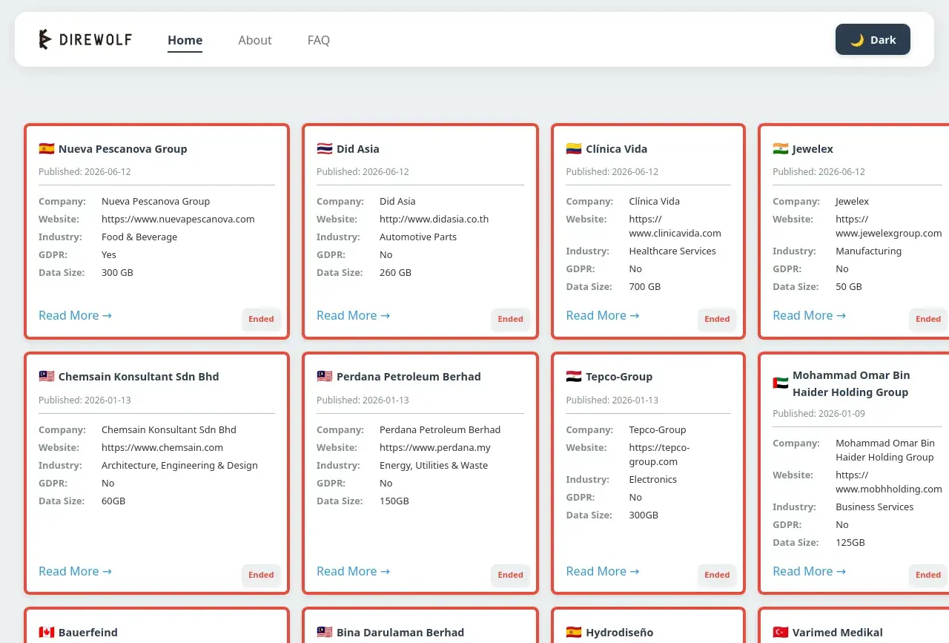The image size is (949, 643).
Task: Click Colombia flag beside Clínica Vida title
Action: 574,148
